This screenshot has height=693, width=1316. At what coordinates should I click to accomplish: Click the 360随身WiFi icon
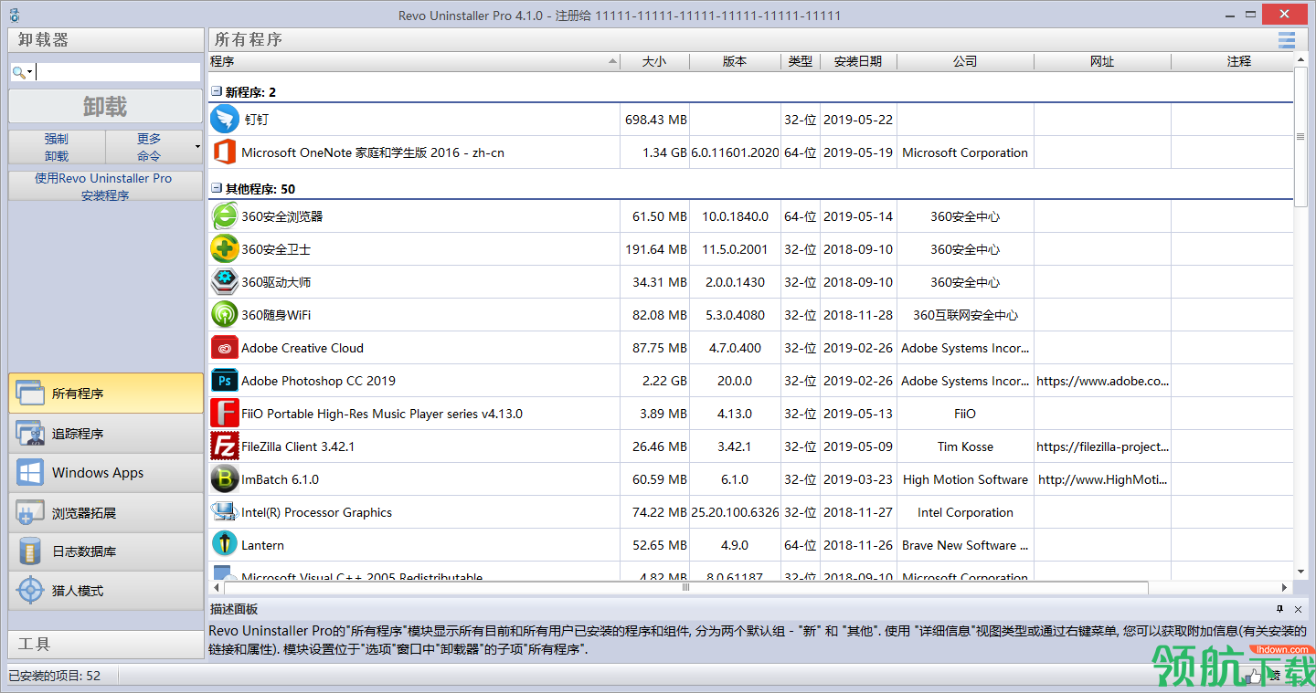click(225, 315)
